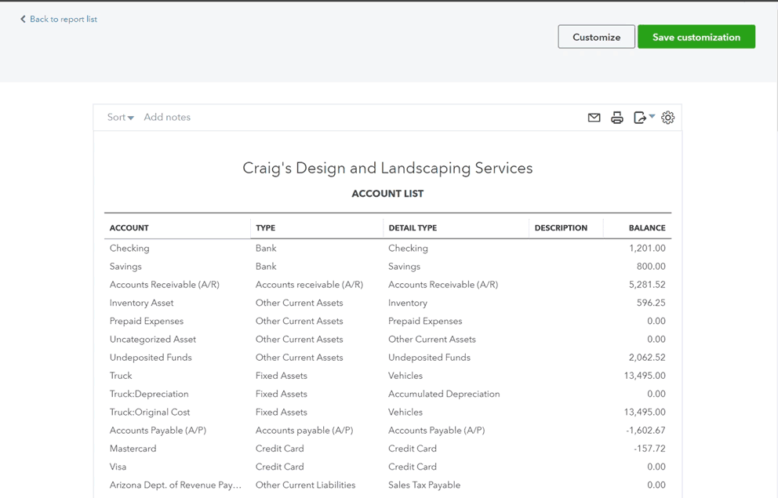The image size is (778, 498).
Task: Click the TYPE column header
Action: [x=265, y=227]
